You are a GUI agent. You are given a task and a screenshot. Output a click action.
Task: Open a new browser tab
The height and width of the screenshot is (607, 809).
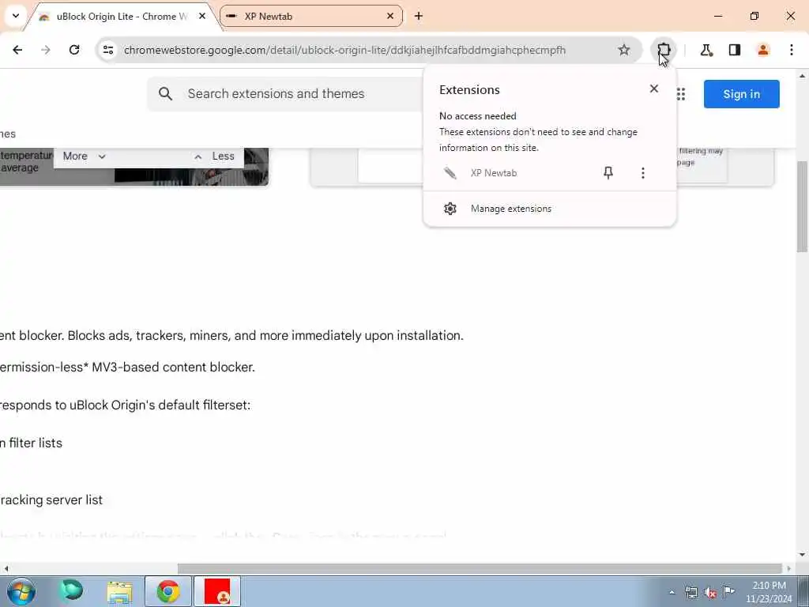pos(419,17)
